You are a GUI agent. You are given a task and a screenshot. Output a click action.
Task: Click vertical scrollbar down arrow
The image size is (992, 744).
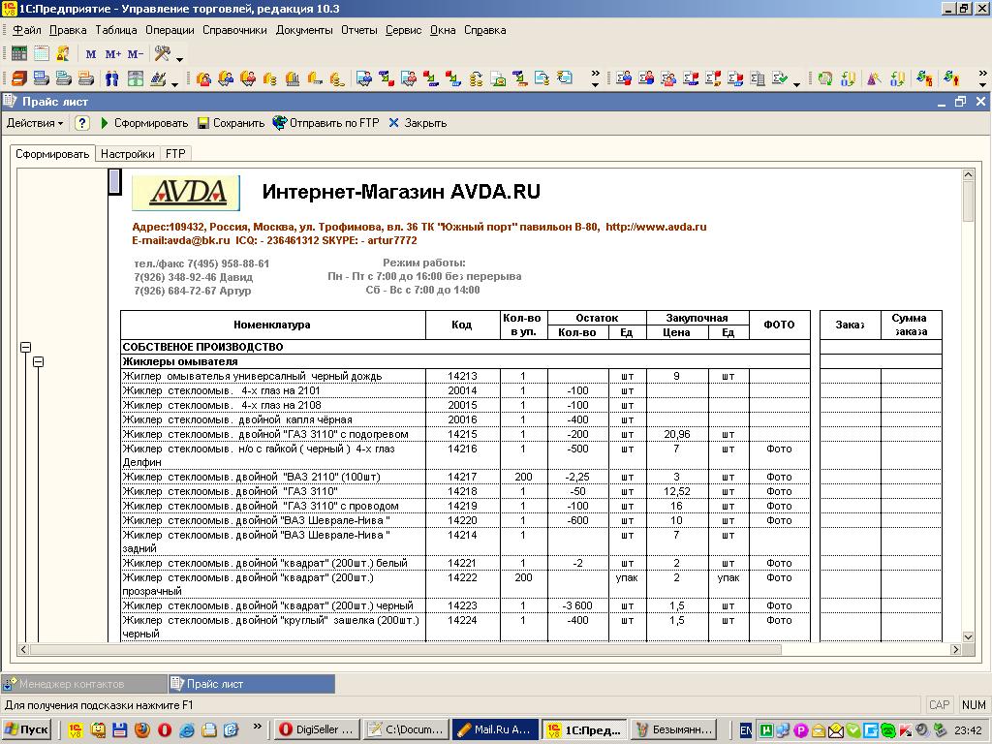click(968, 636)
